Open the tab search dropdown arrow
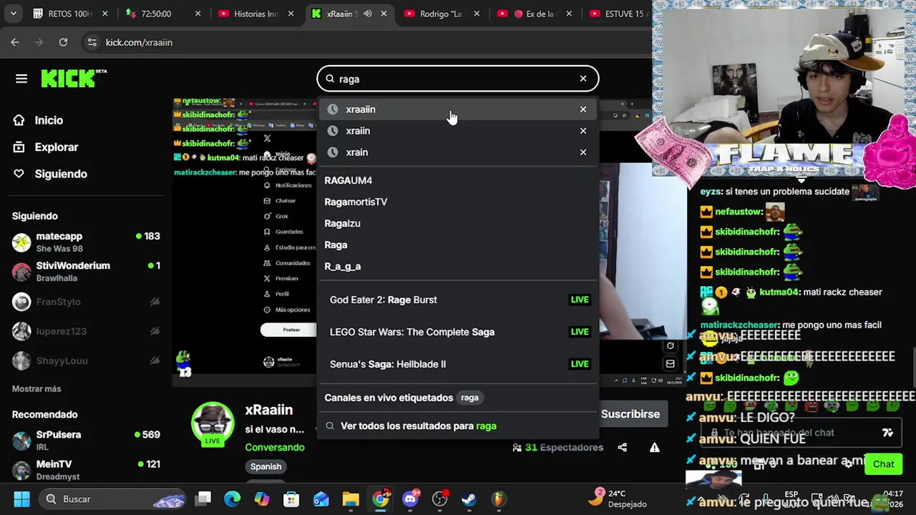The width and height of the screenshot is (916, 515). click(x=13, y=13)
